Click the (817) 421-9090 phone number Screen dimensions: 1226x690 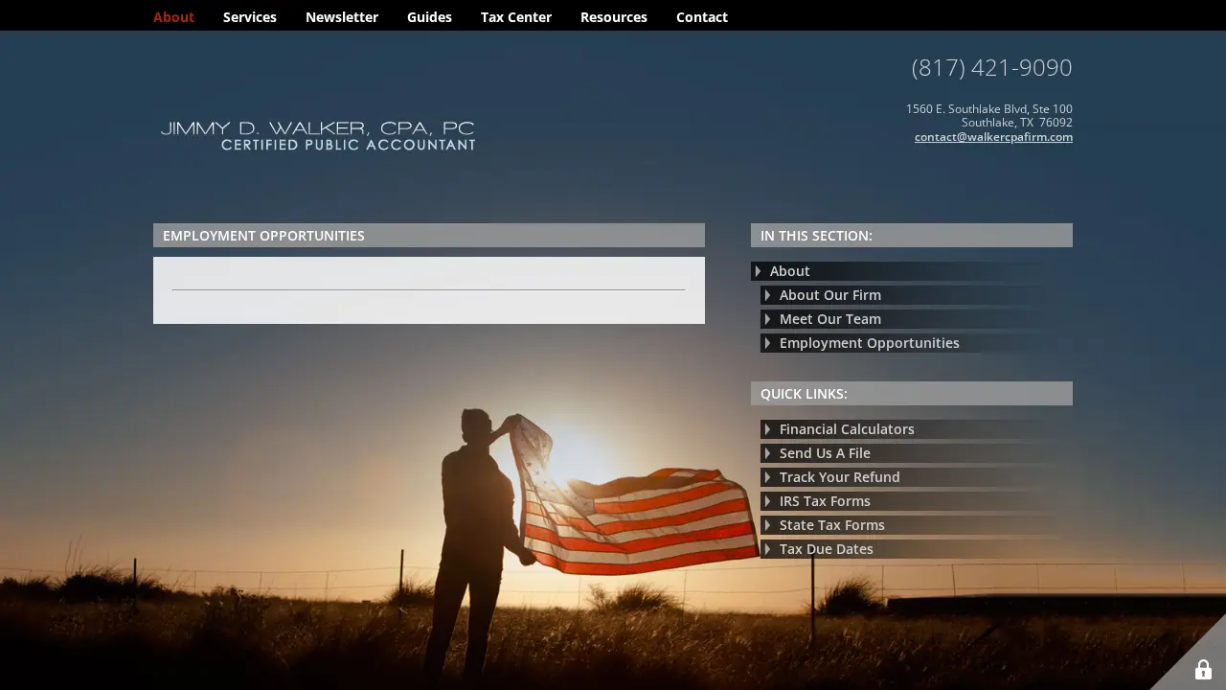coord(991,68)
